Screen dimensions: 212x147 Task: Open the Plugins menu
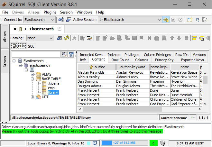pos(50,12)
